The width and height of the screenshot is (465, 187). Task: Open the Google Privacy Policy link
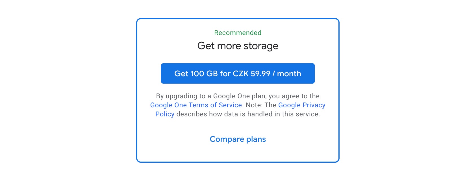pos(301,105)
